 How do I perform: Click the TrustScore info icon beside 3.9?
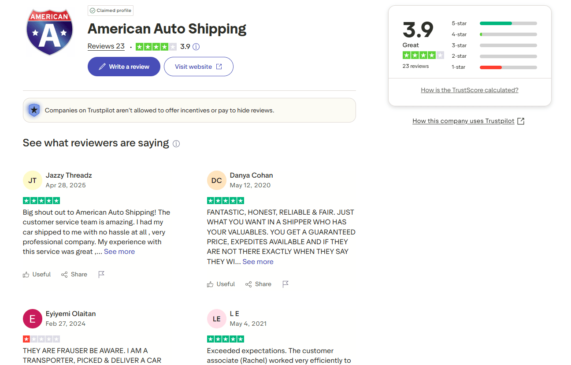tap(197, 47)
